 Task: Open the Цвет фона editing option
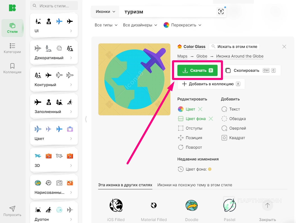click(192, 119)
